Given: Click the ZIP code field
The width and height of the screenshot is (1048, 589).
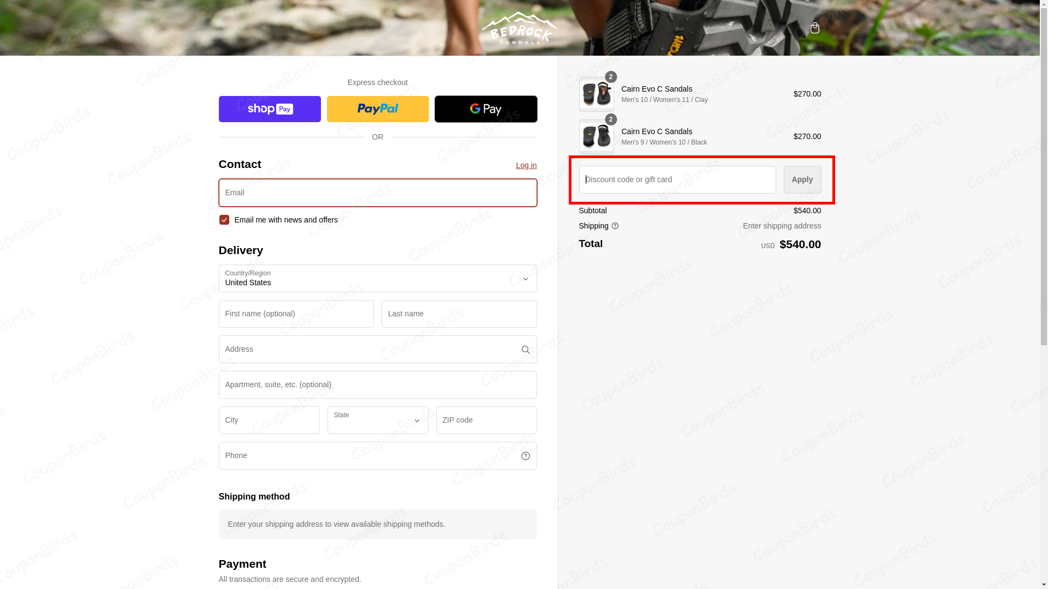Looking at the screenshot, I should click(x=486, y=420).
